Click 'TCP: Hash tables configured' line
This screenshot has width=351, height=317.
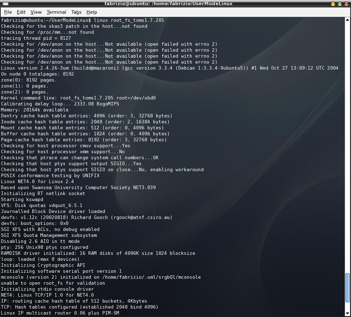(80, 307)
